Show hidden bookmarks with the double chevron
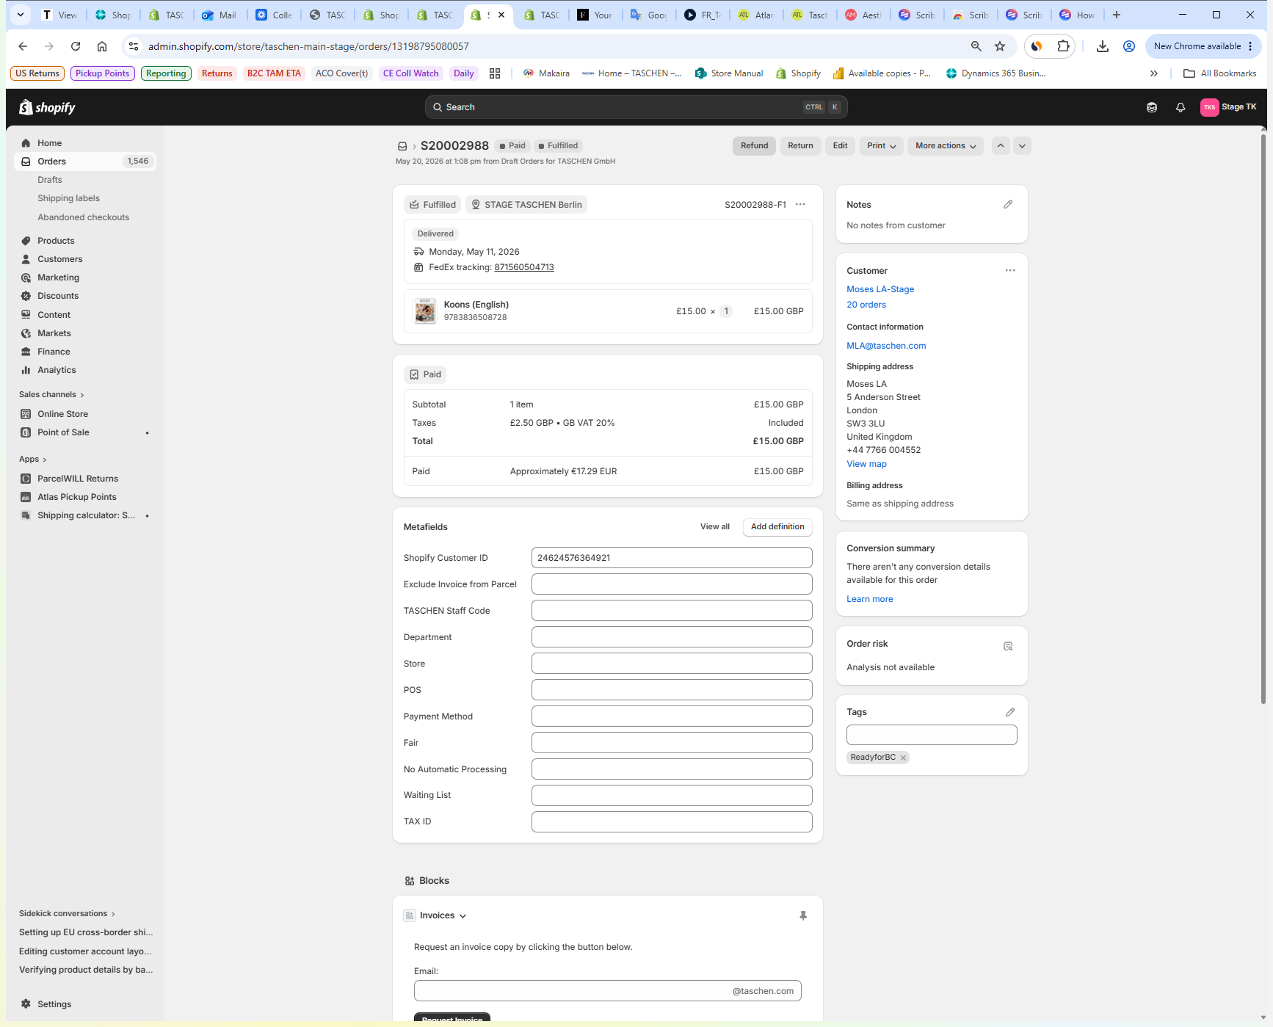Image resolution: width=1273 pixels, height=1027 pixels. (1154, 73)
